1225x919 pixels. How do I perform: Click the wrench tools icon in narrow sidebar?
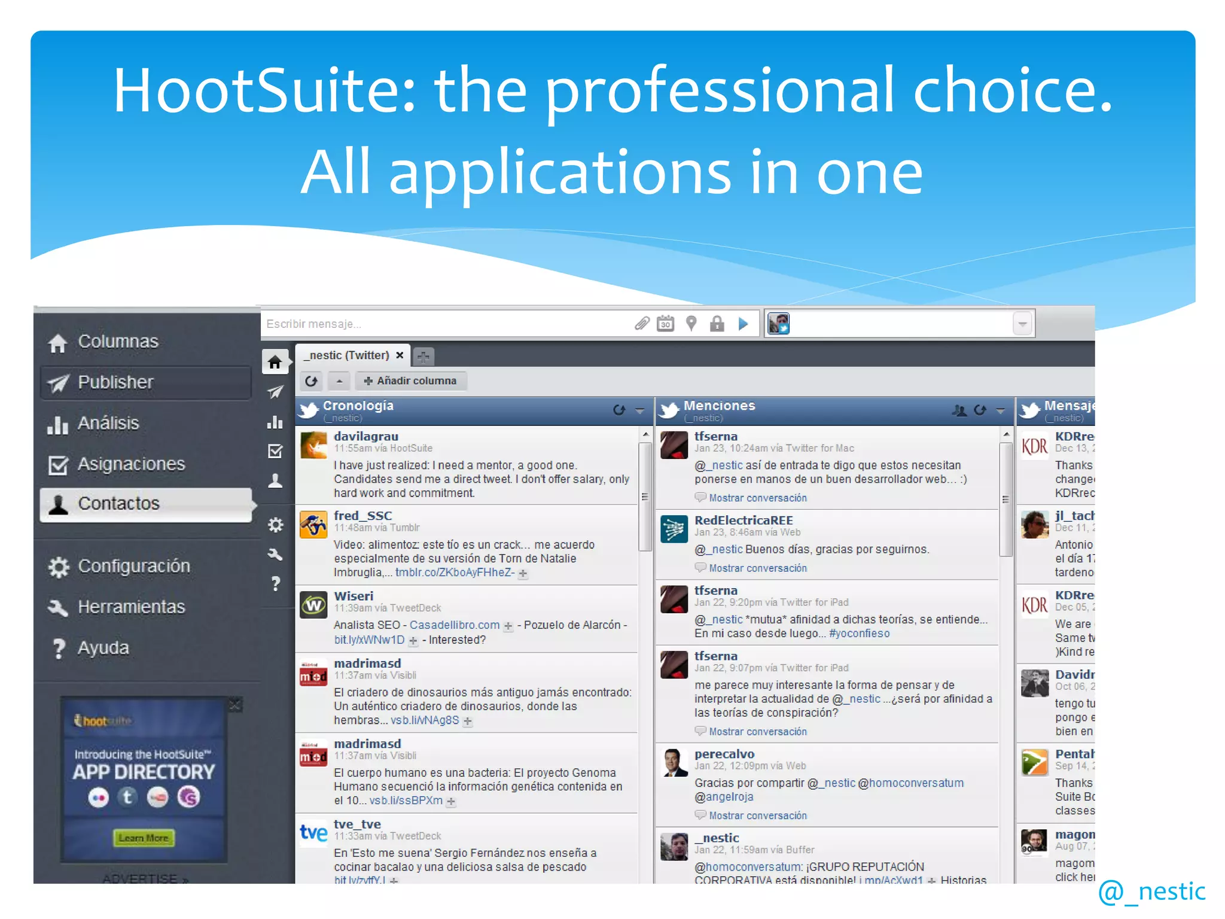(275, 555)
